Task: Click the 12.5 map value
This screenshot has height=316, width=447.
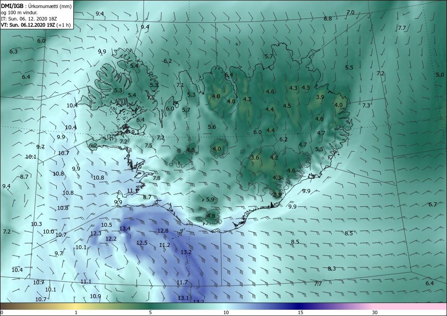Action: (142, 243)
